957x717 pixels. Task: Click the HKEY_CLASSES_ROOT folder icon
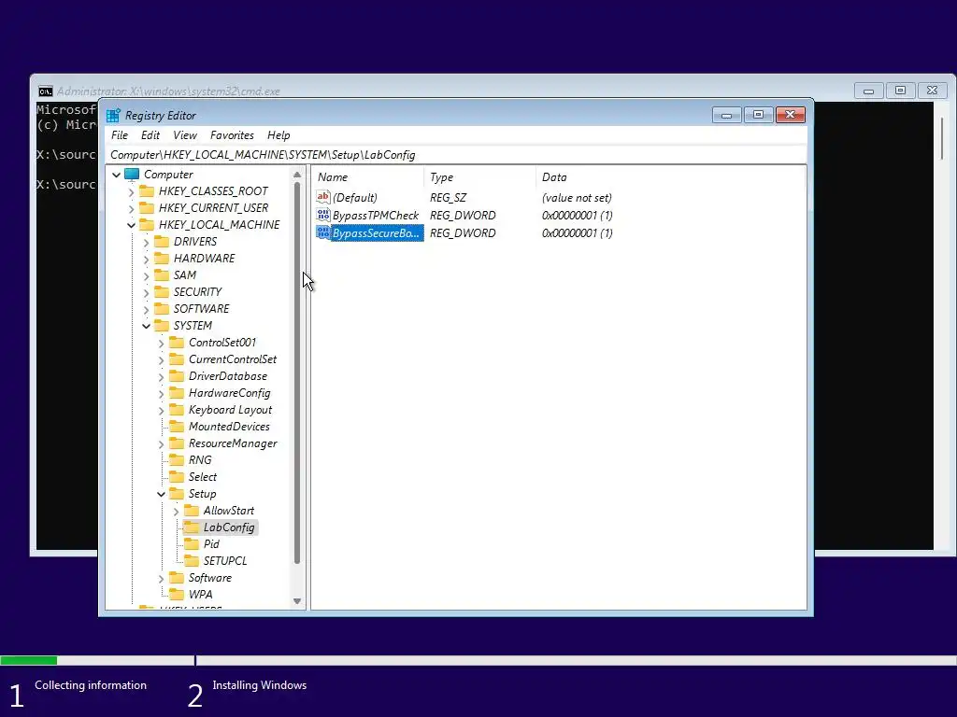click(147, 191)
